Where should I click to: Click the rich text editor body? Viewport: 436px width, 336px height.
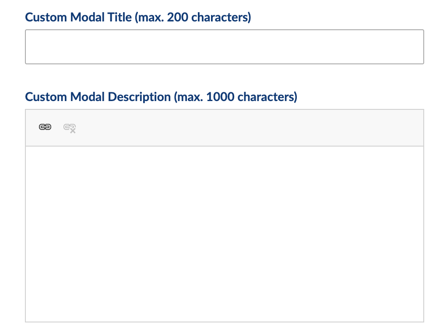pyautogui.click(x=224, y=234)
